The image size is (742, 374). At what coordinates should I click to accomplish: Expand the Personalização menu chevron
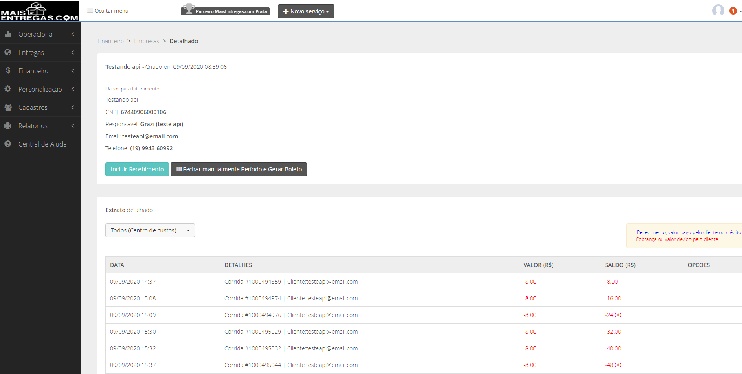point(73,89)
